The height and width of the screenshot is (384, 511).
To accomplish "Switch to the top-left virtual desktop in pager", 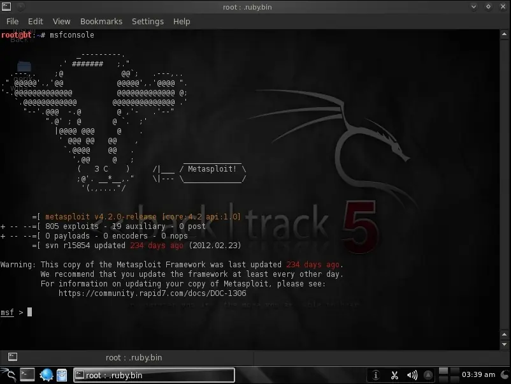I will pyautogui.click(x=443, y=371).
